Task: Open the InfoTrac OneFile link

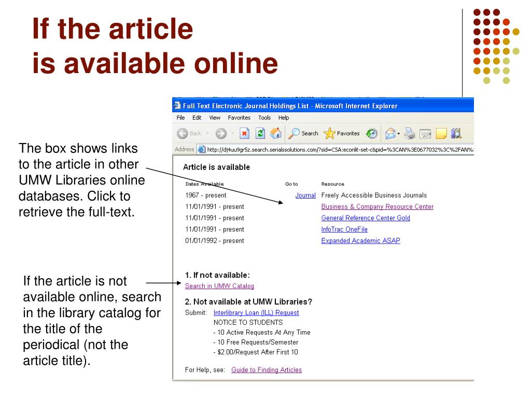Action: (x=344, y=229)
